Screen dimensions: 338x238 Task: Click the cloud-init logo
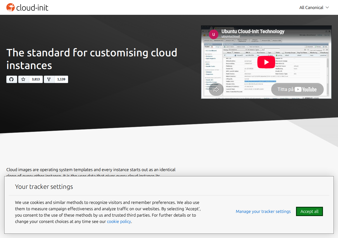(27, 7)
